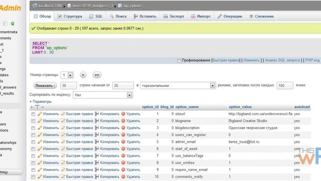321x181 pixels.
Task: Click the server icon in the breadcrumb
Action: pos(35,6)
